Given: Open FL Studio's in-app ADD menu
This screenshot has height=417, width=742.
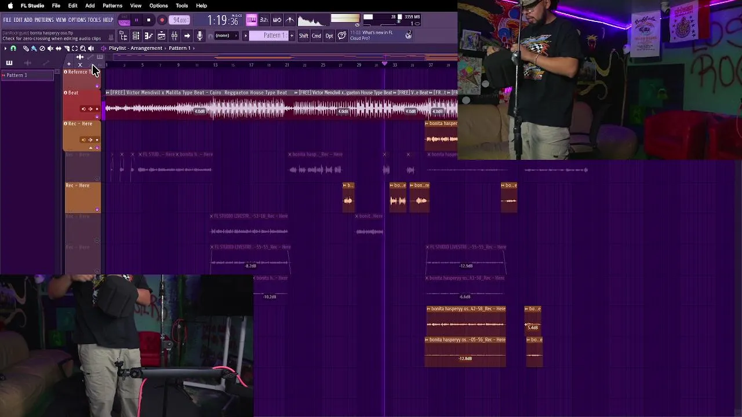Looking at the screenshot, I should click(28, 20).
